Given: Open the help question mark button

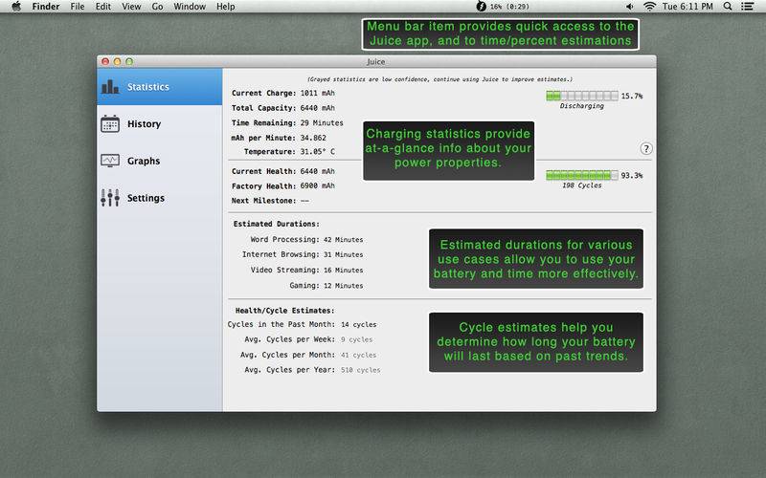Looking at the screenshot, I should click(645, 149).
